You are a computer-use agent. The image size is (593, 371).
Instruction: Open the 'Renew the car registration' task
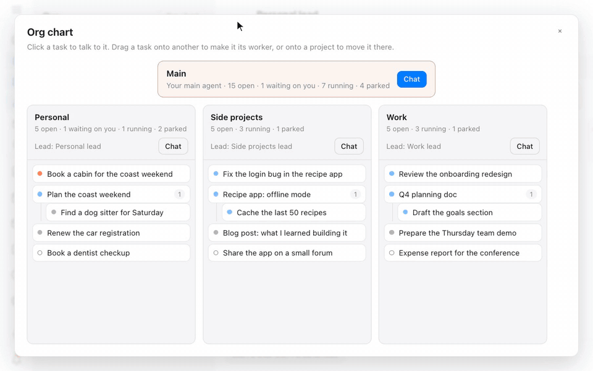point(111,233)
